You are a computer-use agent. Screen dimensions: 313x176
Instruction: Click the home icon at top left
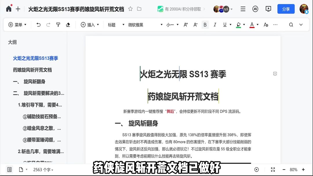click(x=9, y=9)
